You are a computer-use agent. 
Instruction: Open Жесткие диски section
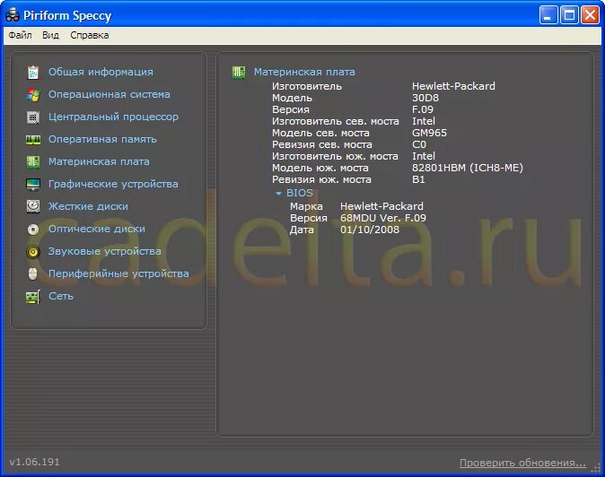[88, 206]
